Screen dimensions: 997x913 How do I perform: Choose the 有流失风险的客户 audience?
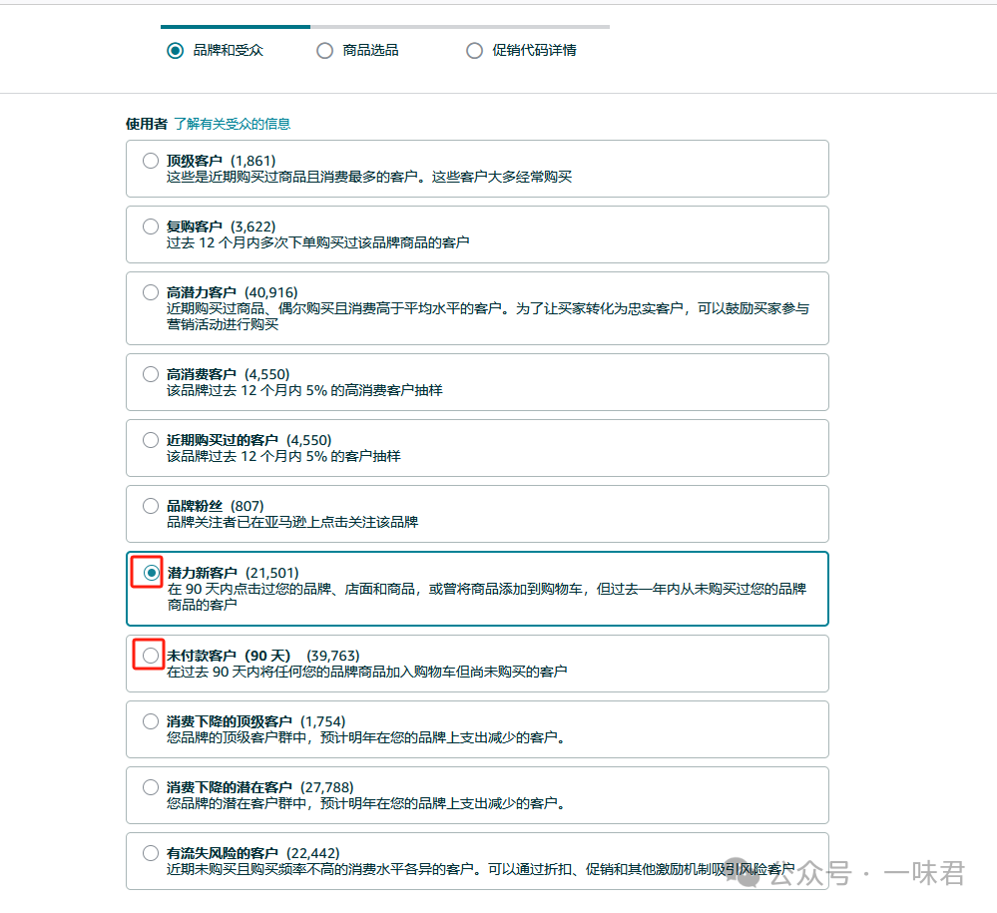(151, 853)
